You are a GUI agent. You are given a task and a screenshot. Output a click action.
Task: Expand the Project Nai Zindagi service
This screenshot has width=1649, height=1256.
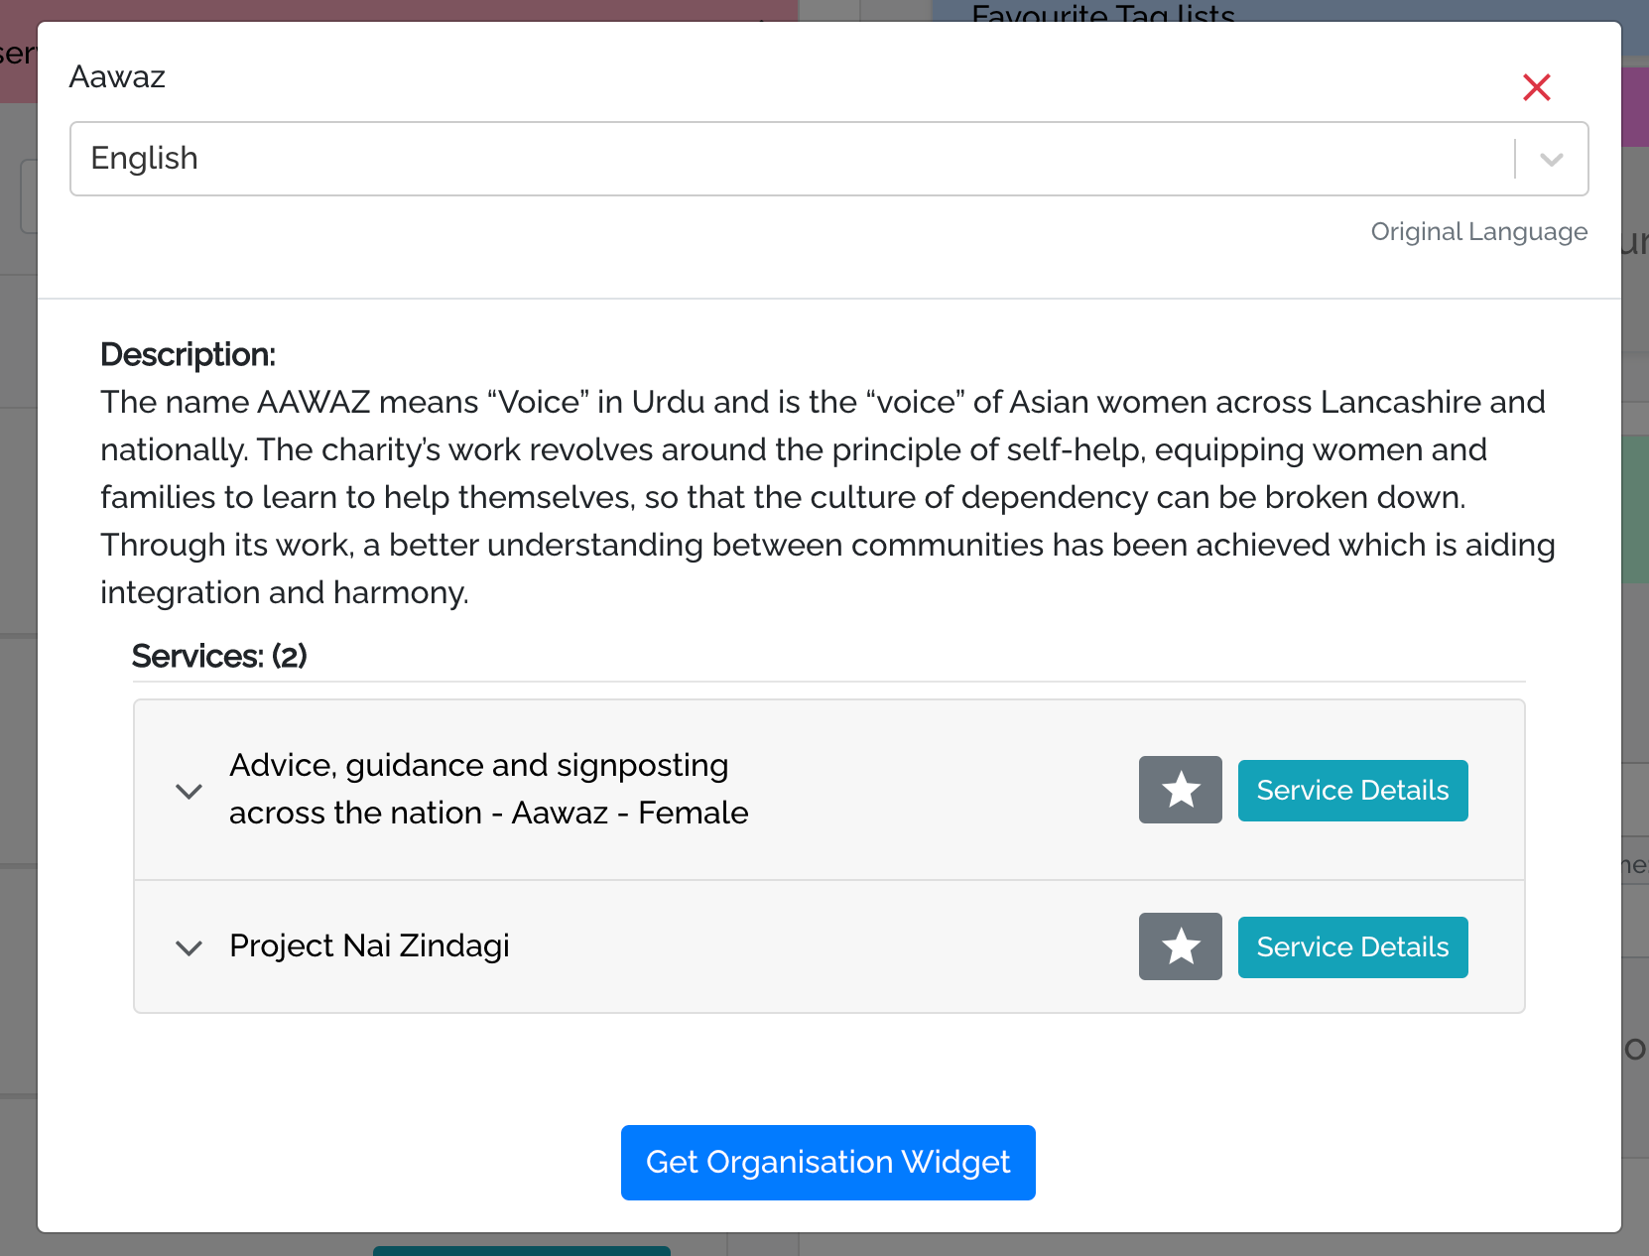click(x=189, y=947)
